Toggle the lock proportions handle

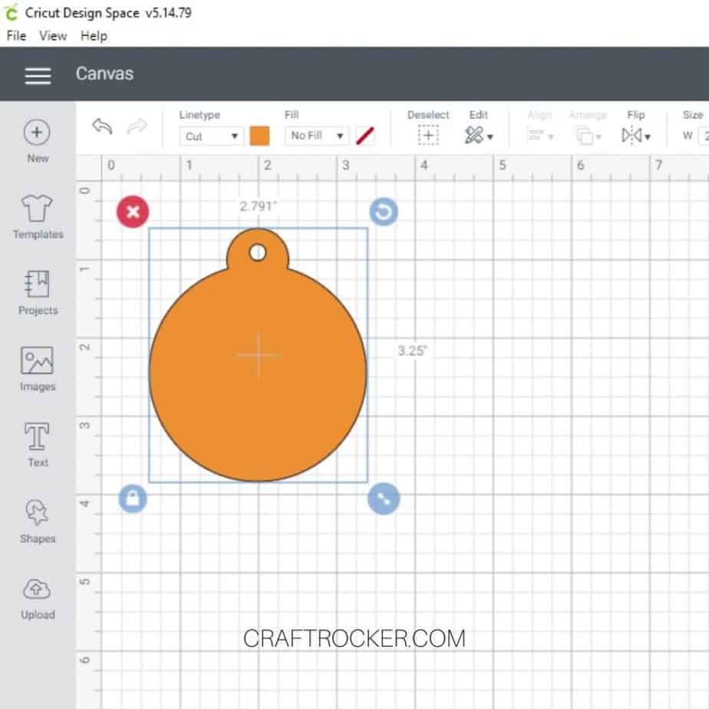[x=133, y=499]
